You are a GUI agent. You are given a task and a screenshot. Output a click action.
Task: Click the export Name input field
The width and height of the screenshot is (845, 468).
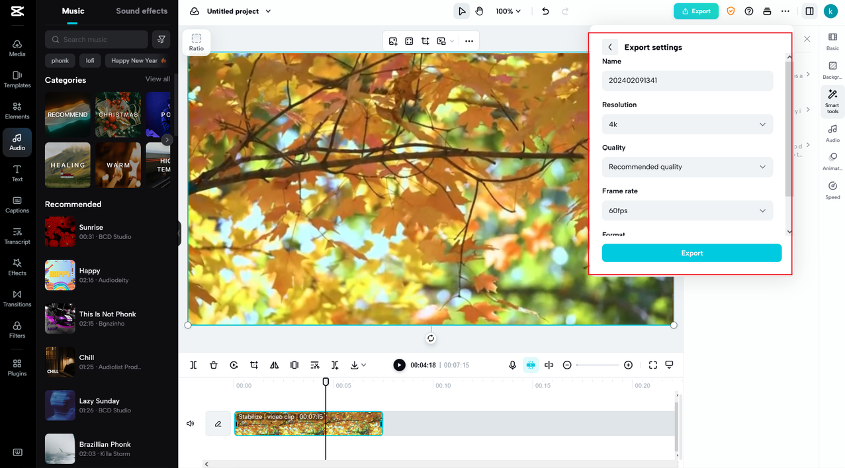pos(687,80)
